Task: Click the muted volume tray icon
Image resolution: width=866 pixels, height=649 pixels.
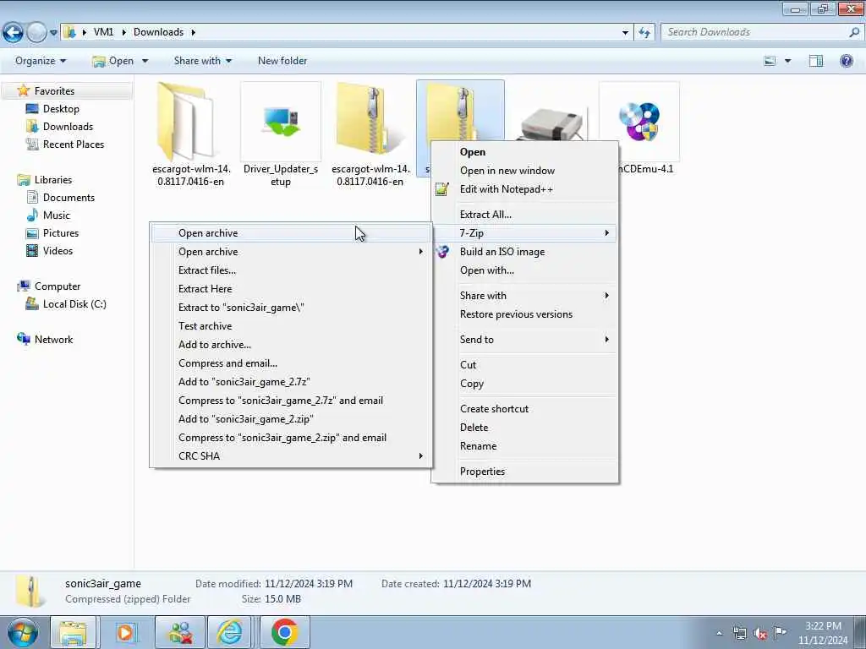Action: (760, 633)
